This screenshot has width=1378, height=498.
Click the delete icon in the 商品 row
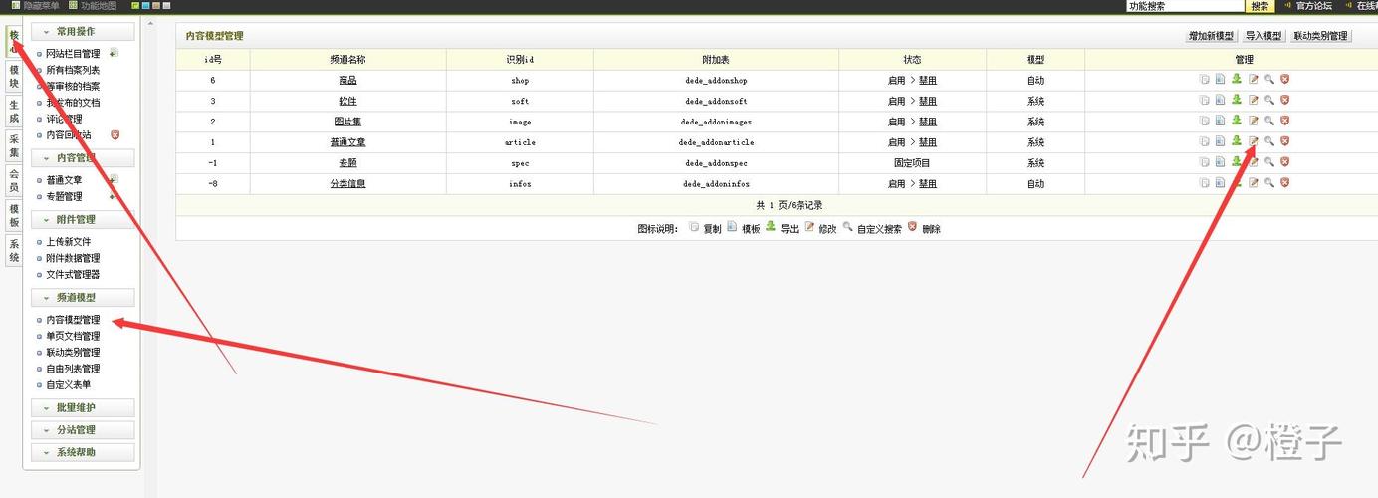point(1284,80)
